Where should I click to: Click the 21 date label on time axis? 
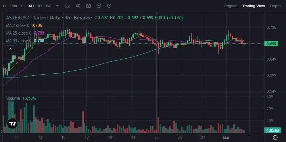pyautogui.click(x=133, y=137)
